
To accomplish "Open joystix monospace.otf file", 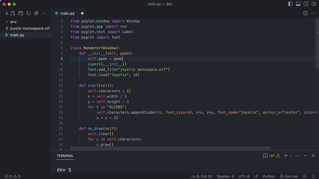I will point(30,28).
